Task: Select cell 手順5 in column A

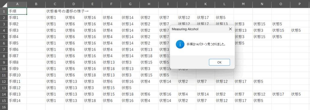Action: click(17, 43)
